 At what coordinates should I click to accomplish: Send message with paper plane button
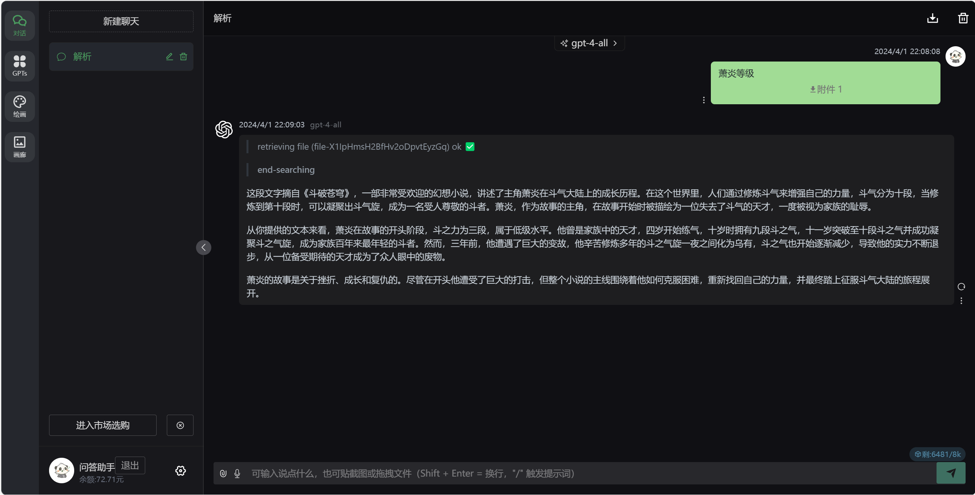tap(950, 473)
